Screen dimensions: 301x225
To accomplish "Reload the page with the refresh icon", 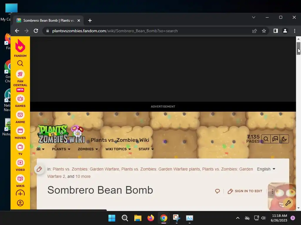I will coord(36,31).
